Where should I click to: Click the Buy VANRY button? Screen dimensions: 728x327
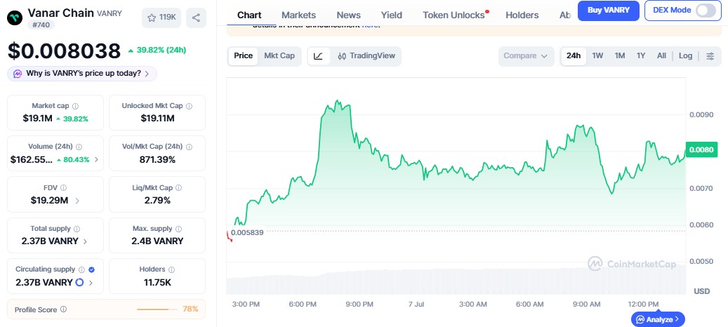(x=608, y=11)
